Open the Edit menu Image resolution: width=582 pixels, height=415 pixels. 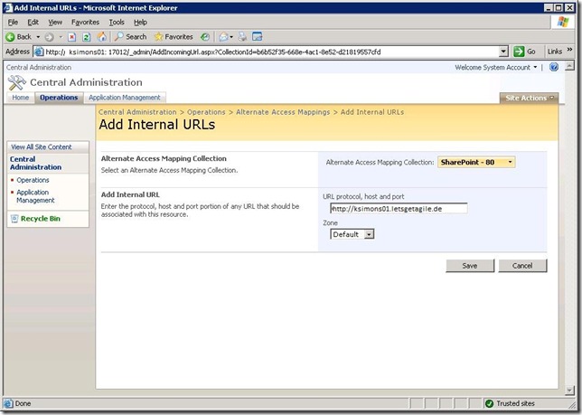pos(33,23)
